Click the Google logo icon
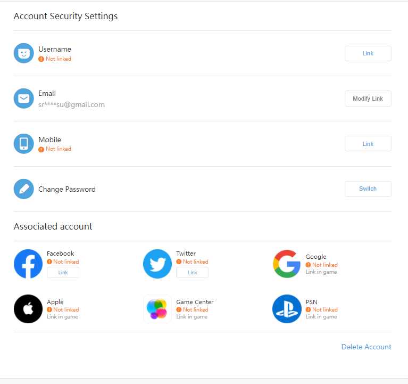Image resolution: width=408 pixels, height=384 pixels. pos(287,264)
